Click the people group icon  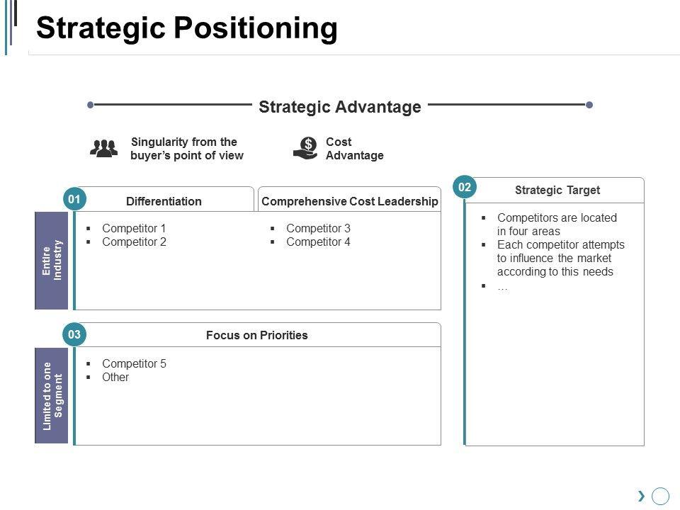(104, 148)
